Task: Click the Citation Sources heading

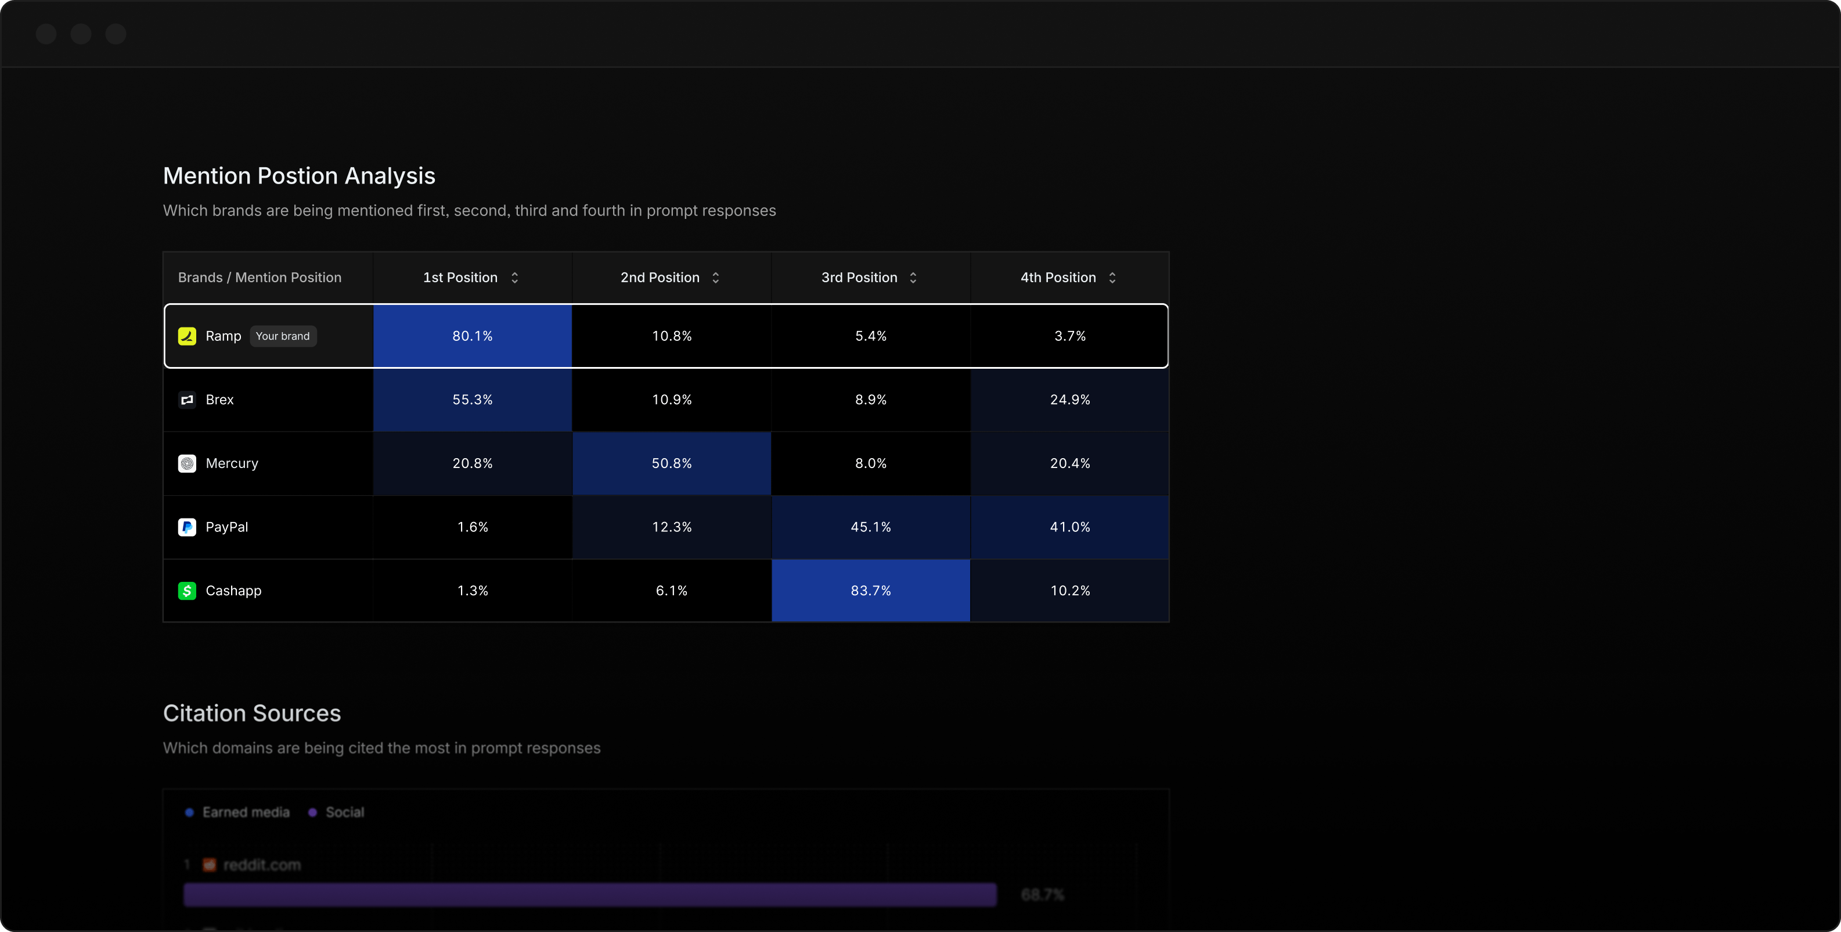Action: coord(251,713)
